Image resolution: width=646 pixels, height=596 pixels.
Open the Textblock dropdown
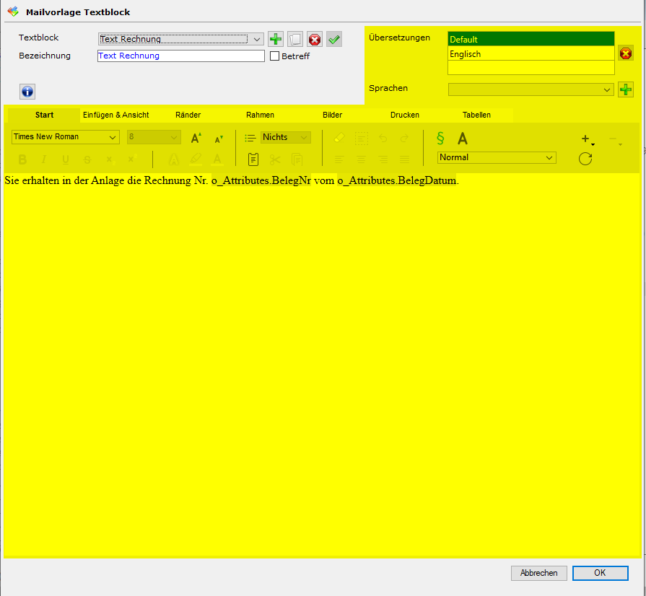point(258,40)
